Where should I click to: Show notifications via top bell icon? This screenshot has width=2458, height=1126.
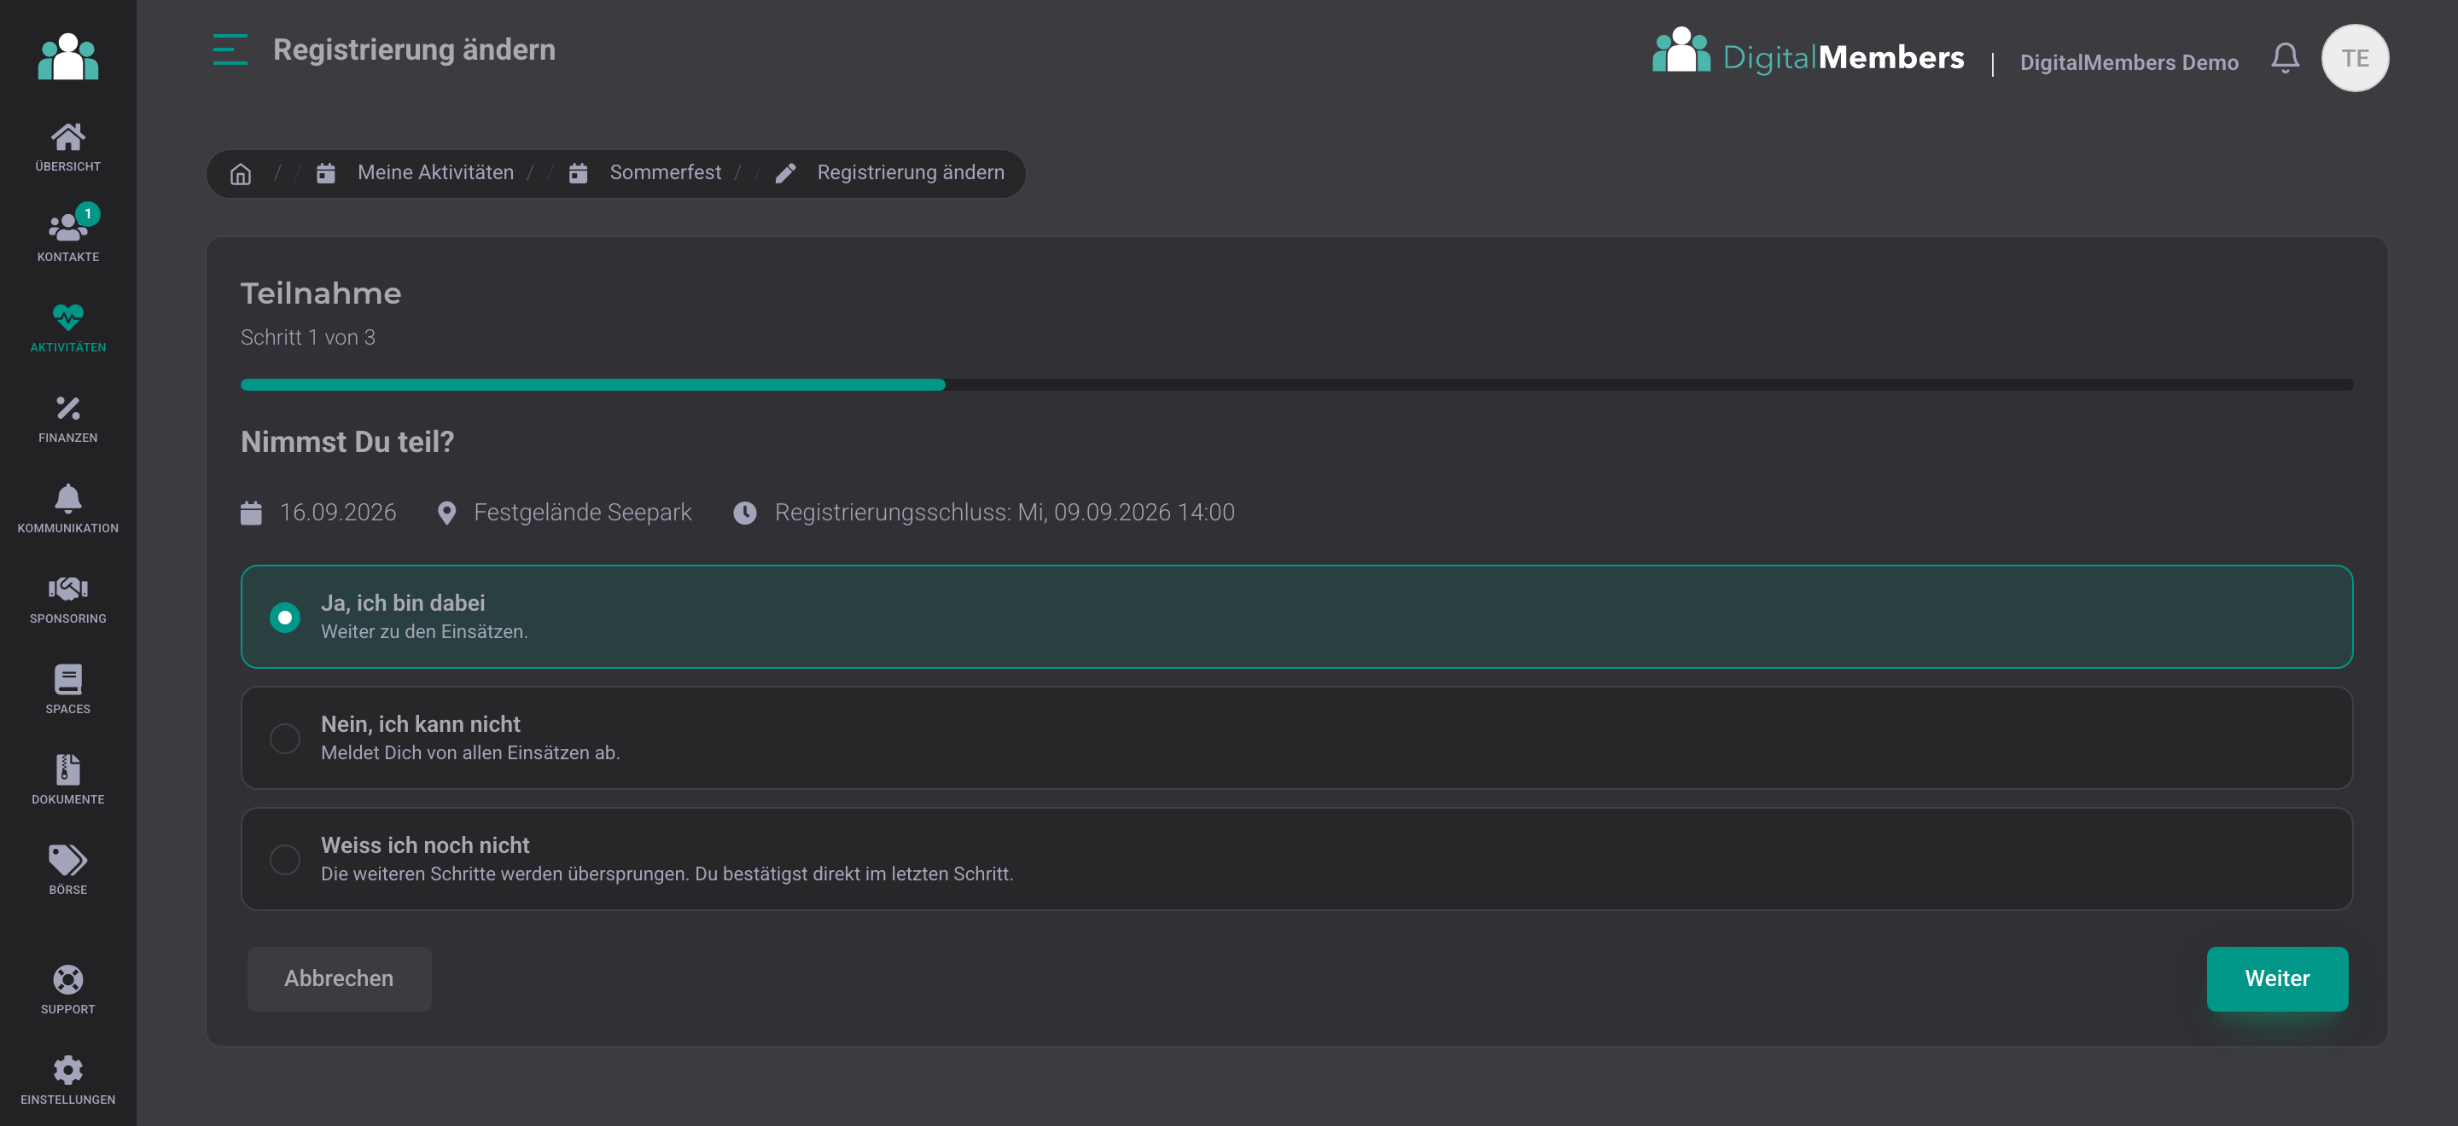pos(2285,58)
